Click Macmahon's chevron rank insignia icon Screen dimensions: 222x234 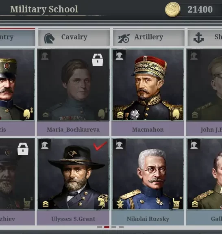pos(120,115)
